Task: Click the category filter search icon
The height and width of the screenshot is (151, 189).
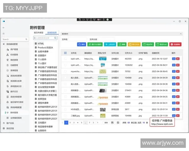Action: (x=55, y=38)
